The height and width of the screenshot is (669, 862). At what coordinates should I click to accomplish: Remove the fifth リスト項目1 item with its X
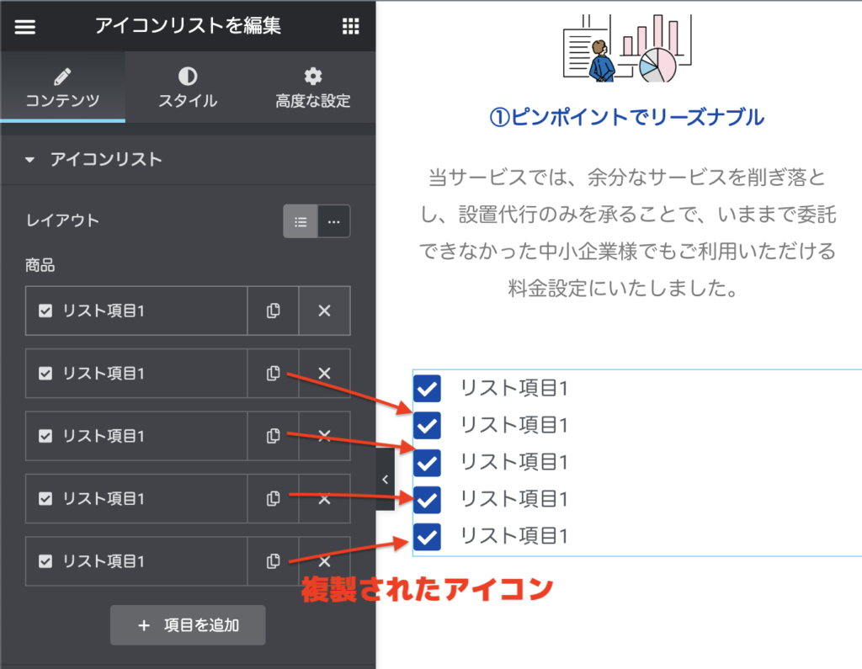click(324, 561)
